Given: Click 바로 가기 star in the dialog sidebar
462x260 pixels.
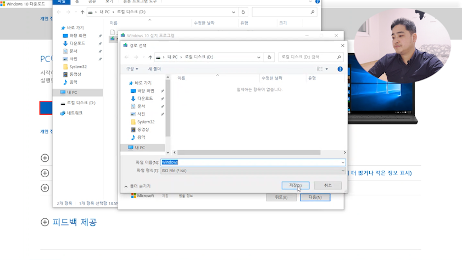Looking at the screenshot, I should coord(131,83).
